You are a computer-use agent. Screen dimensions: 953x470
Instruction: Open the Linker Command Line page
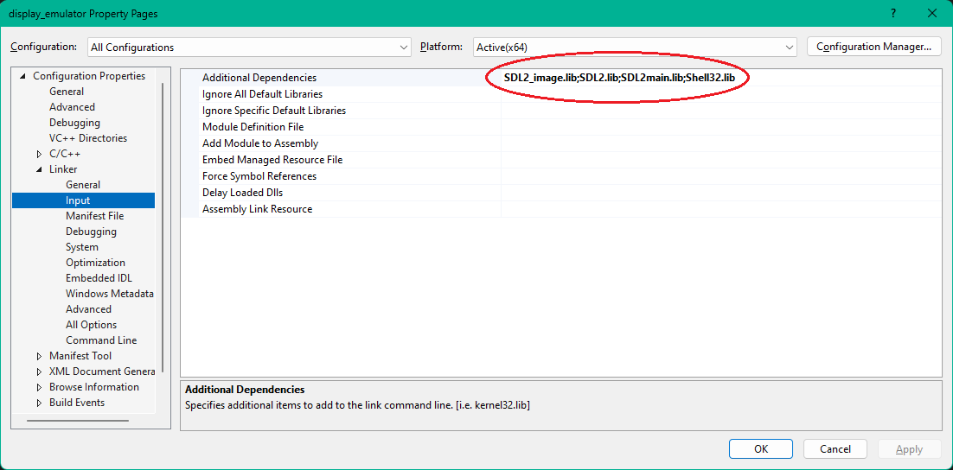point(101,340)
